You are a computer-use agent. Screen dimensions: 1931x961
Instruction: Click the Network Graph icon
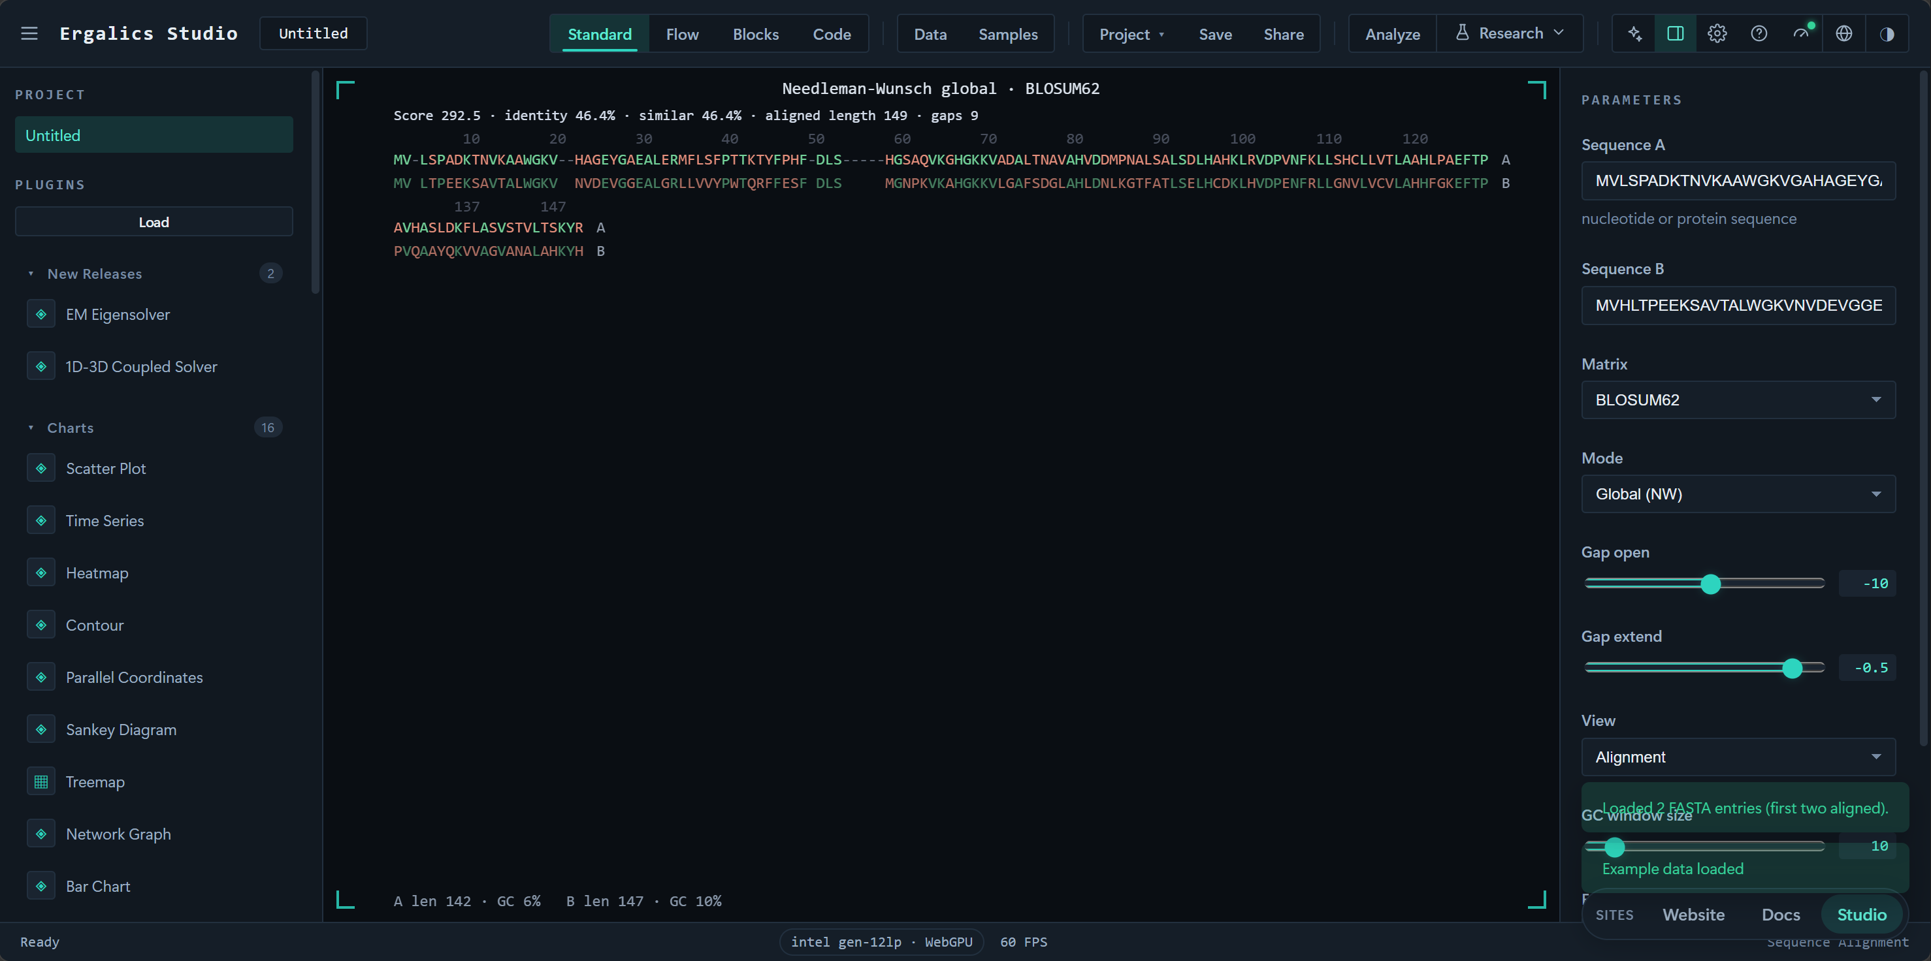click(41, 834)
